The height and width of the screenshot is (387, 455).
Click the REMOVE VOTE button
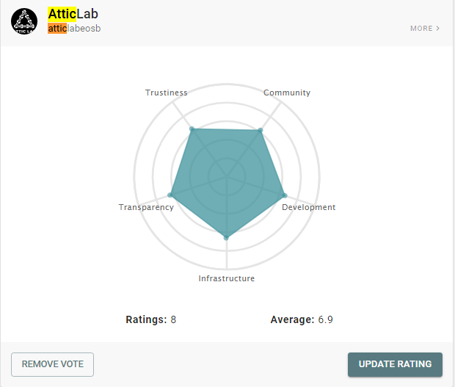pos(53,364)
